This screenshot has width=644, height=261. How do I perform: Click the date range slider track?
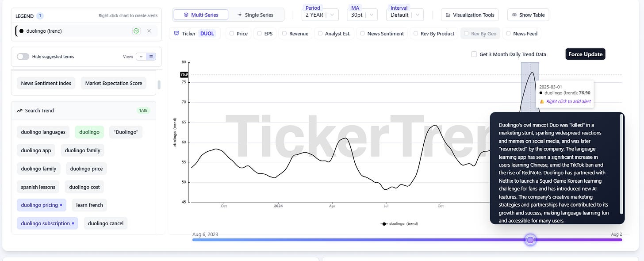coord(407,240)
